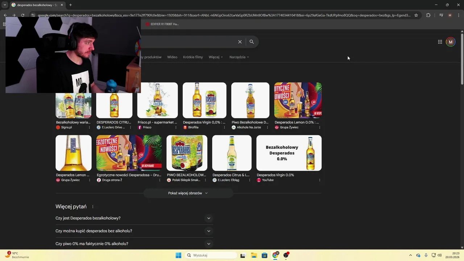Open the Google apps grid
Screen dimensions: 464x261
click(x=440, y=42)
